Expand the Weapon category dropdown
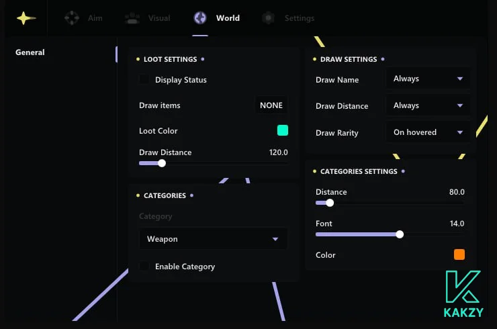 point(213,239)
